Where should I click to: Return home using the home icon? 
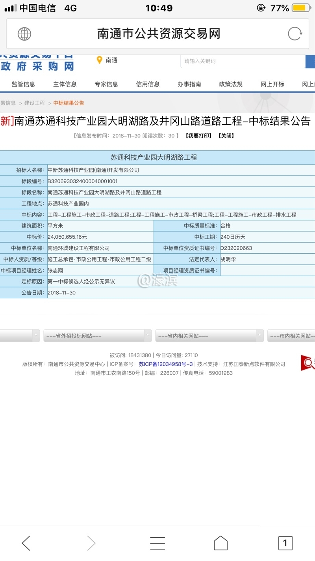tap(221, 542)
